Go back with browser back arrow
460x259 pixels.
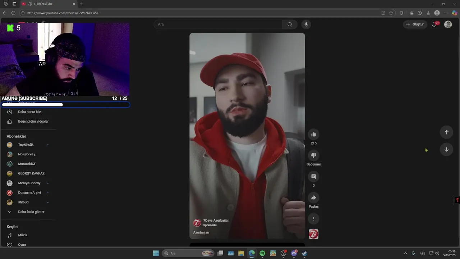(x=5, y=13)
